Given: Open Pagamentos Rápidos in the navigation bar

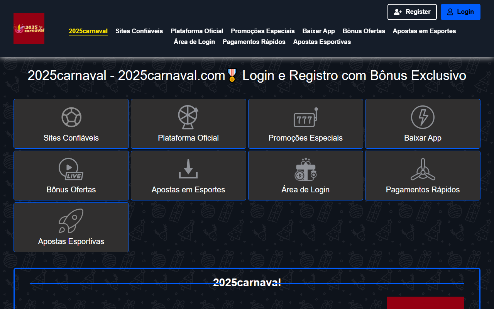Looking at the screenshot, I should click(254, 42).
